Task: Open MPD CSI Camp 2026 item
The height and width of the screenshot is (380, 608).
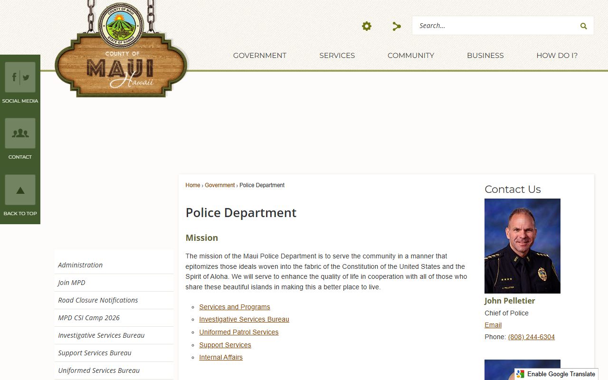Action: point(114,318)
